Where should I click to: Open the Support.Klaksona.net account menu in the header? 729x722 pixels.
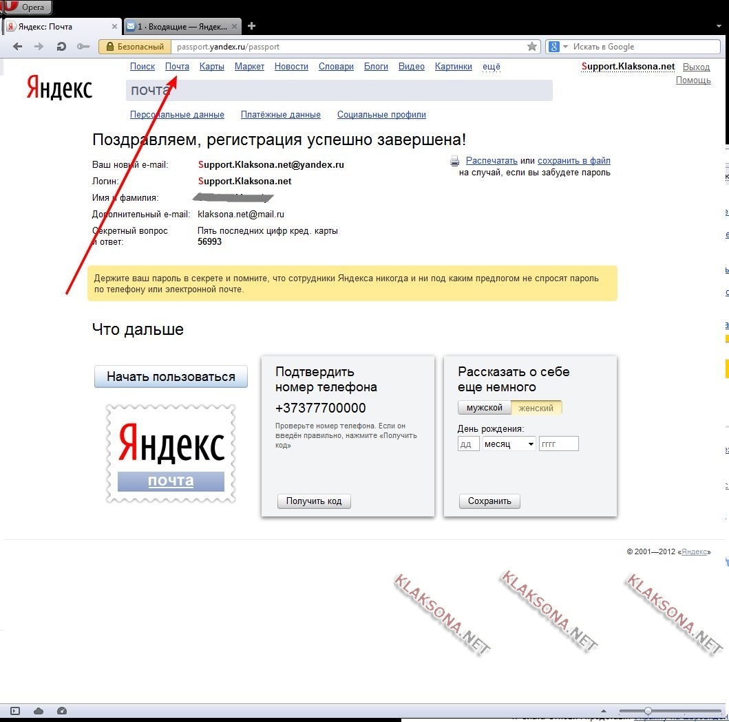tap(628, 67)
